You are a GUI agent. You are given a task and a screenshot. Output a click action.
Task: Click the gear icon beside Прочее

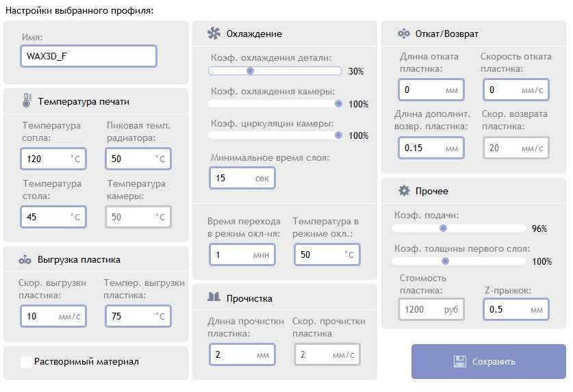click(x=404, y=191)
